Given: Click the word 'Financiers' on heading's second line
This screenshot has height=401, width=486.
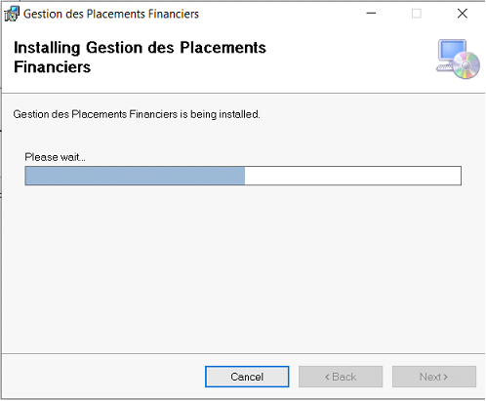Looking at the screenshot, I should pyautogui.click(x=52, y=67).
